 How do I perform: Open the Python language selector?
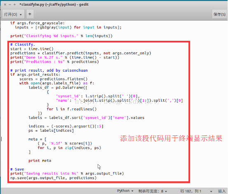pos(125,191)
